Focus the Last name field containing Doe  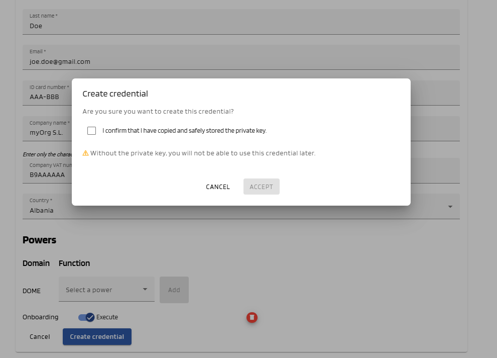(241, 26)
